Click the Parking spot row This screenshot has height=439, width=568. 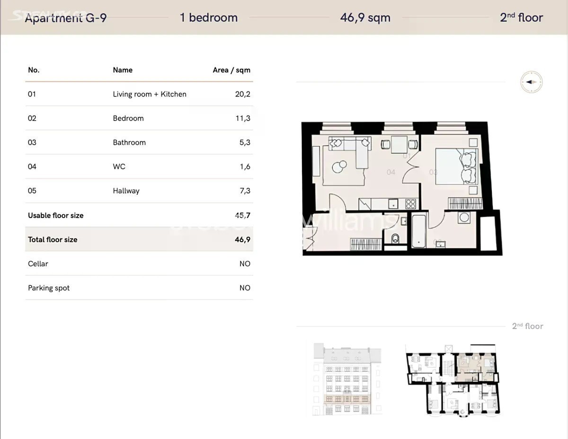point(139,288)
